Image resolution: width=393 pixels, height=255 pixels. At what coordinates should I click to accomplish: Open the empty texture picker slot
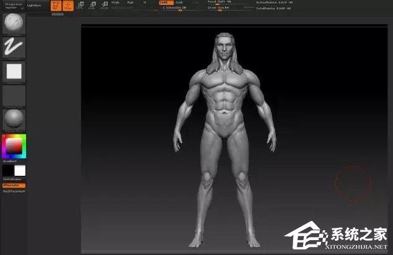[14, 95]
